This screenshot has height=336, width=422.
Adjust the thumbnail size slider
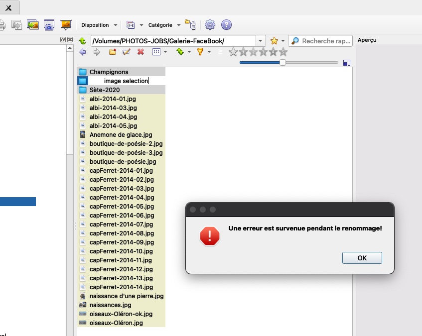[282, 62]
